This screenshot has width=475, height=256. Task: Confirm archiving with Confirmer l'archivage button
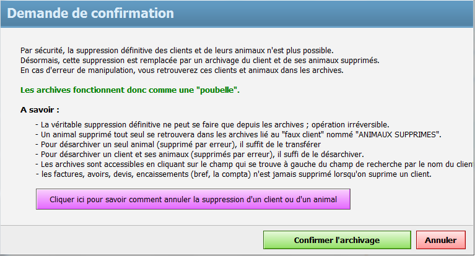(336, 241)
